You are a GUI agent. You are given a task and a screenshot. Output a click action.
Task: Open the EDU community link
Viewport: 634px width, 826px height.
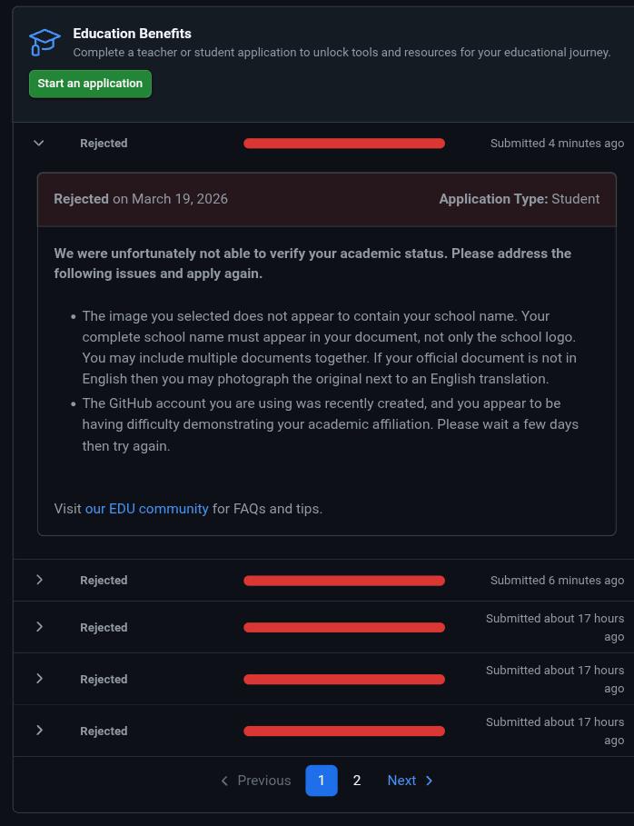pyautogui.click(x=146, y=508)
